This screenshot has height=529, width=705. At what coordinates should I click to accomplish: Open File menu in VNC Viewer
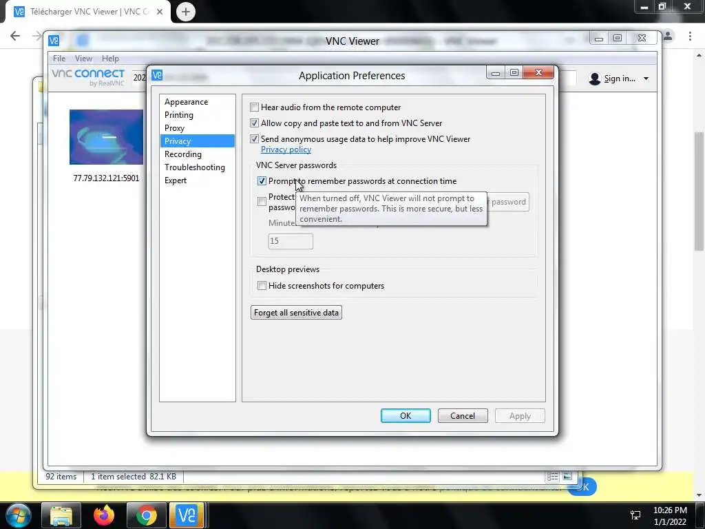point(59,58)
